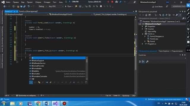Open WindowsFormsApp5.Form1 class dropdown
This screenshot has width=190, height=106.
(71, 14)
